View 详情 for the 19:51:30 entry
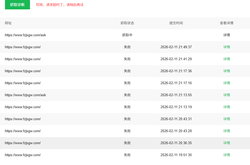 [x=227, y=155]
